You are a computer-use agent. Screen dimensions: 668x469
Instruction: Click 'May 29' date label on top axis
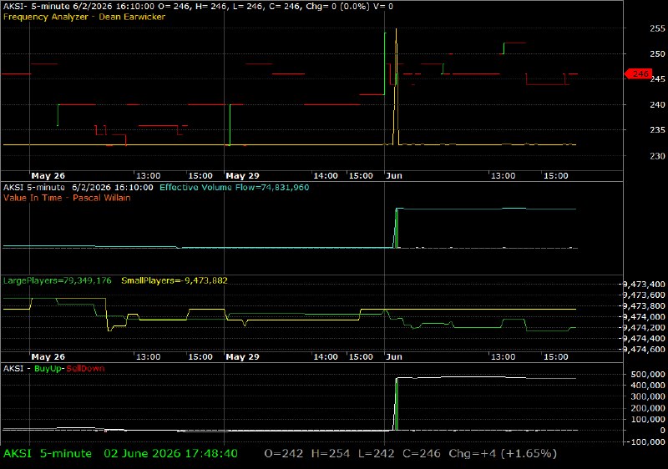pyautogui.click(x=242, y=176)
